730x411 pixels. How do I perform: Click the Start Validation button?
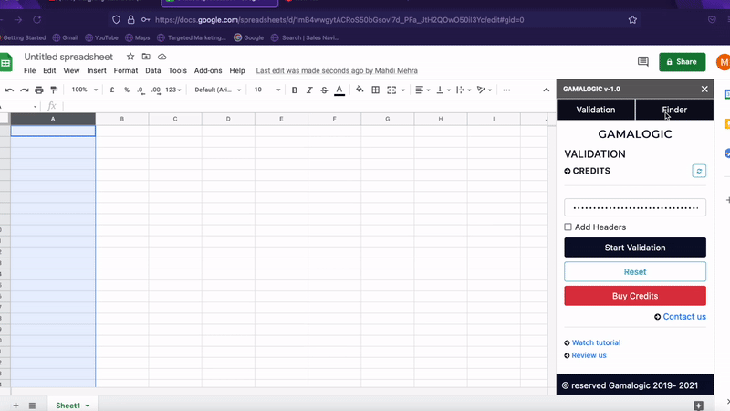[x=635, y=248]
